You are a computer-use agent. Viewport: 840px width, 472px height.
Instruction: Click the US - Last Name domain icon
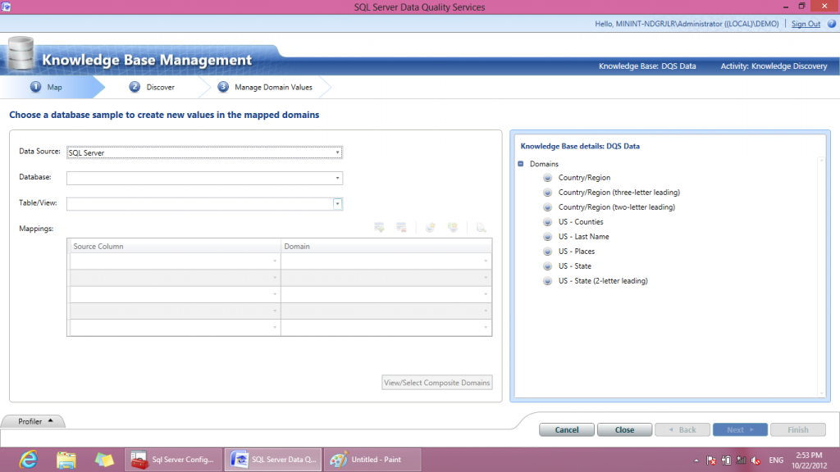pos(547,237)
